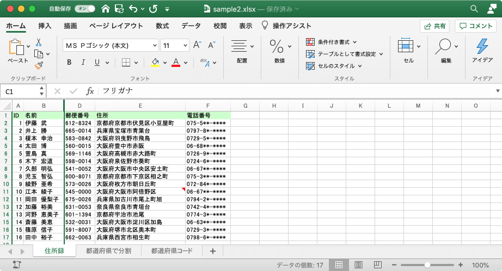Click the Save icon in title bar
502x271 pixels.
119,9
